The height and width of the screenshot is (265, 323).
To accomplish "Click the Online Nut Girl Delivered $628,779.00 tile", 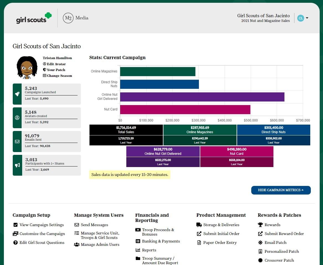I will 163,152.
